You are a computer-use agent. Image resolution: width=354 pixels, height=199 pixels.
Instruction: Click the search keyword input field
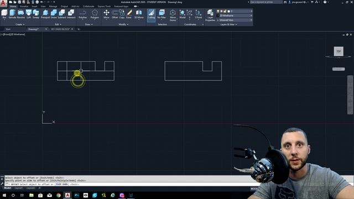(266, 2)
